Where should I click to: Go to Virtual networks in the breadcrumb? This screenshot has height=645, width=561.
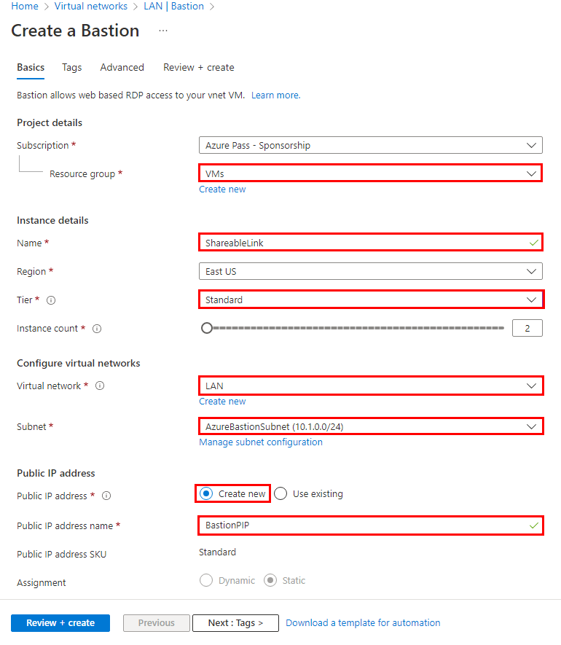click(91, 6)
